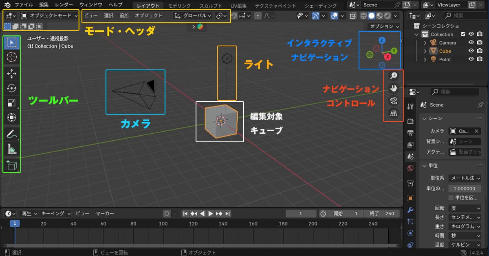Open the 単位系 メートル法 dropdown
The image size is (489, 256).
(x=465, y=178)
